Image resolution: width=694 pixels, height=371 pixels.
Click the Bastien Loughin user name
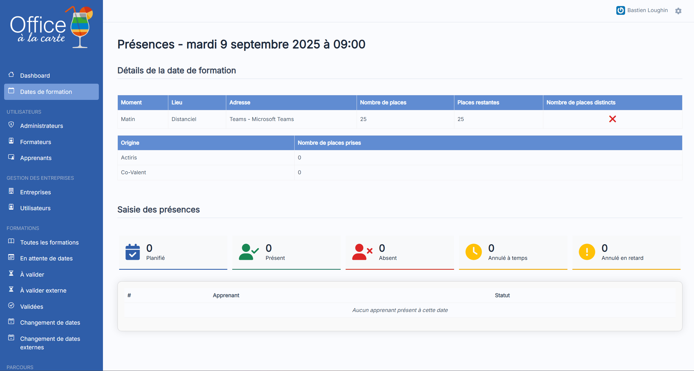(647, 10)
